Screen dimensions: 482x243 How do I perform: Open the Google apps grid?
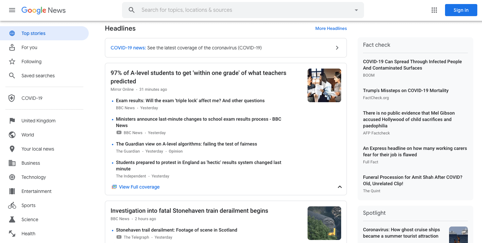434,10
